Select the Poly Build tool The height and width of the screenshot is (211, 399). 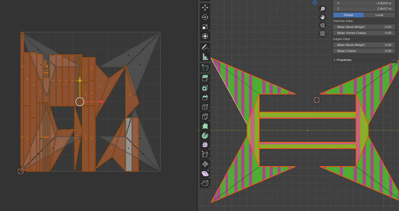[x=205, y=126]
